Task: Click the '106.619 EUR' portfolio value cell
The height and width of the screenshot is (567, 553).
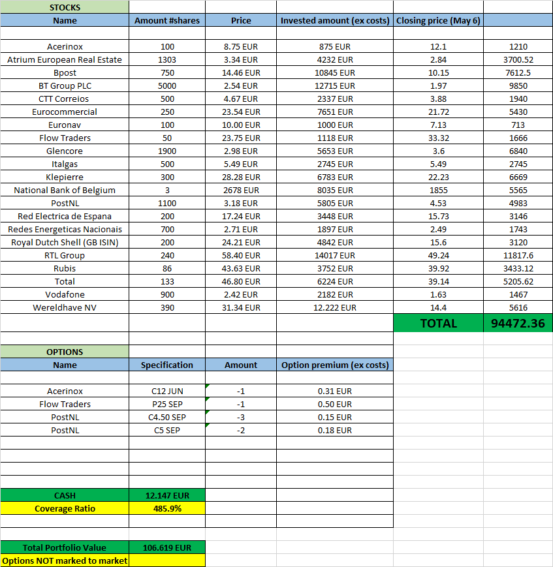Action: [x=167, y=547]
